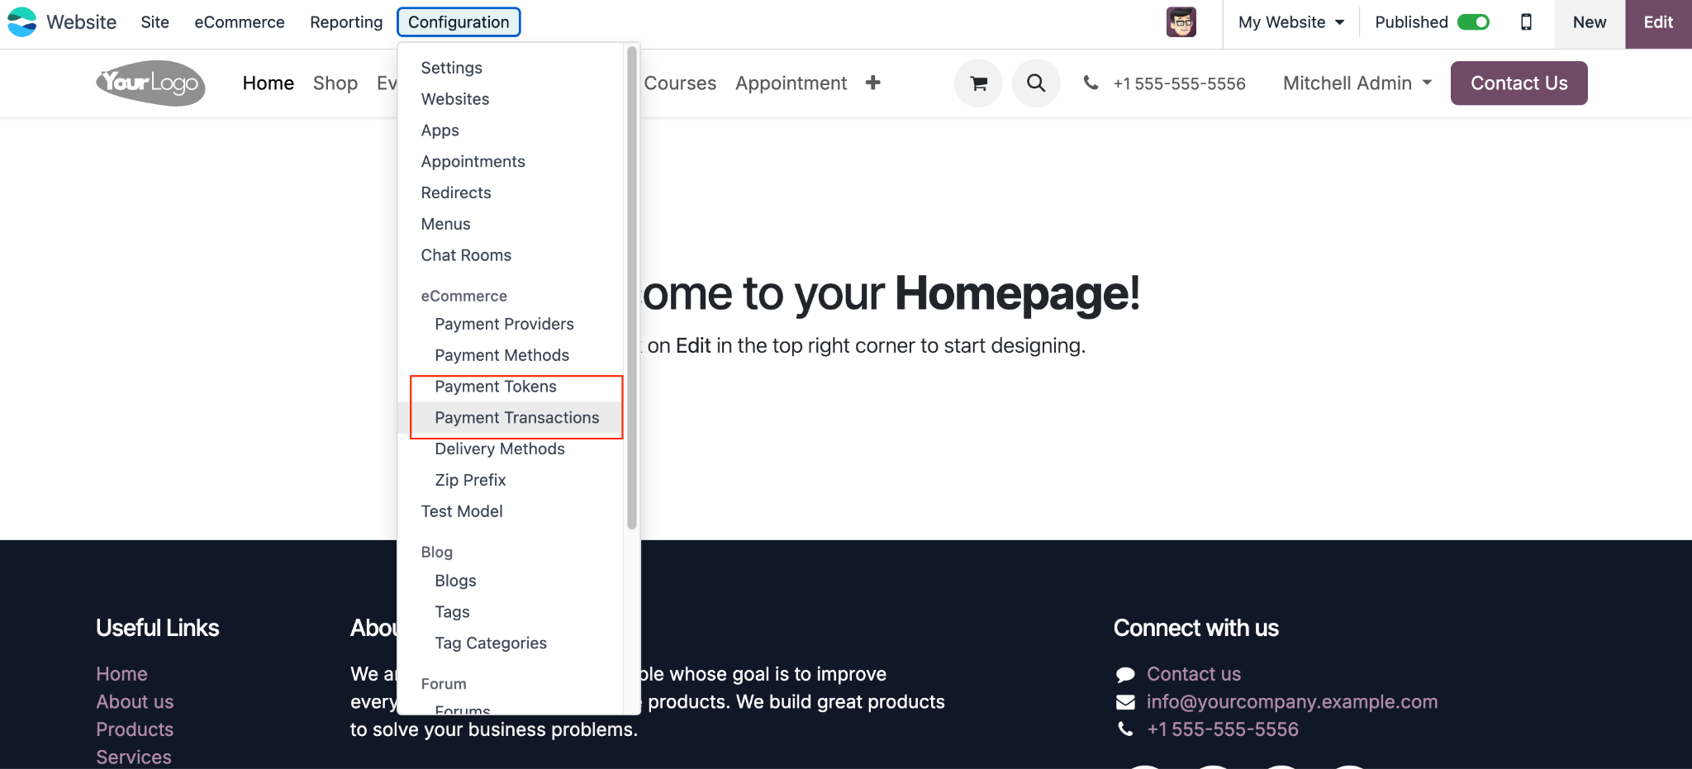Select Settings in the Configuration dropdown

tap(452, 68)
